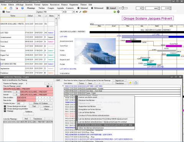The height and width of the screenshot is (142, 184).
Task: Open the Fichier menu
Action: click(4, 5)
